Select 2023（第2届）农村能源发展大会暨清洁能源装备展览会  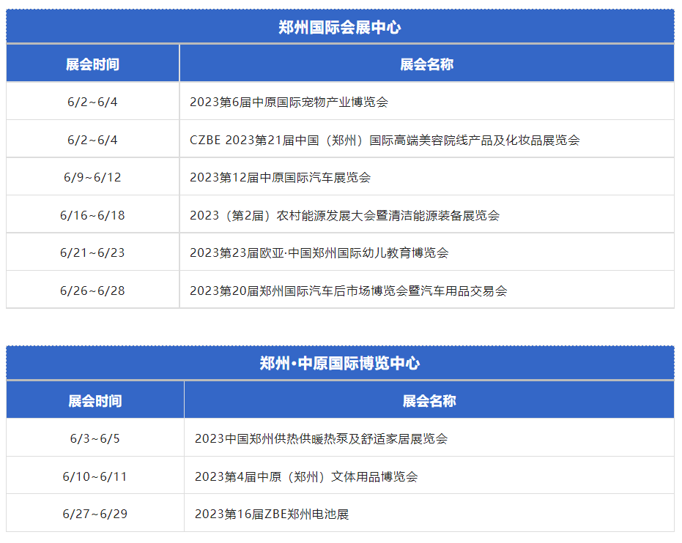click(344, 215)
